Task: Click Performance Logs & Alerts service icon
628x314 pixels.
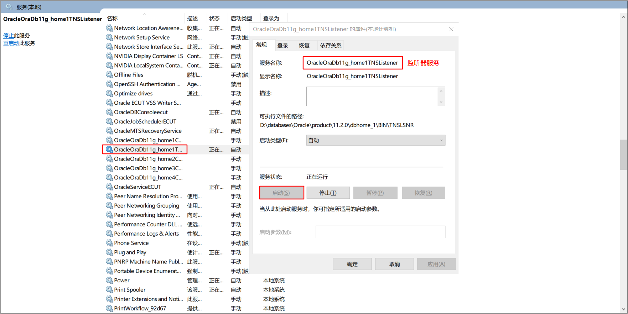Action: tap(109, 234)
